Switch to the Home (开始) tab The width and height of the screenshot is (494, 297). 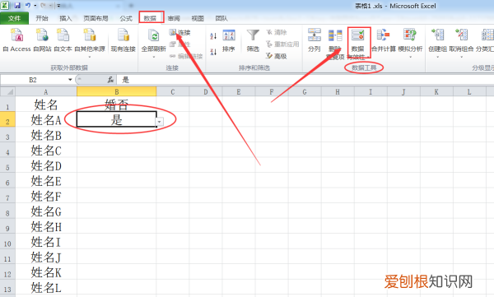point(42,18)
